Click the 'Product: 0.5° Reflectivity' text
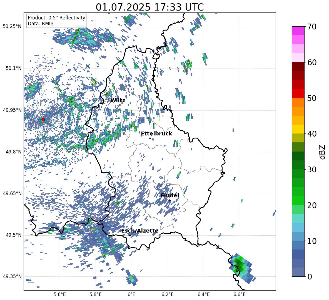 56,17
